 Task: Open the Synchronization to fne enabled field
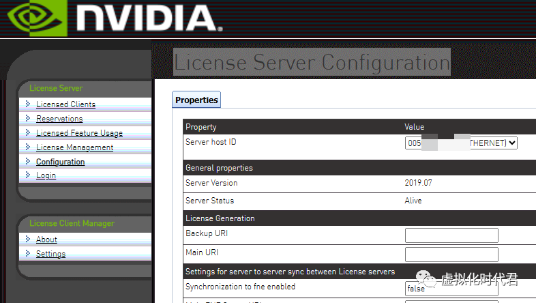(451, 288)
